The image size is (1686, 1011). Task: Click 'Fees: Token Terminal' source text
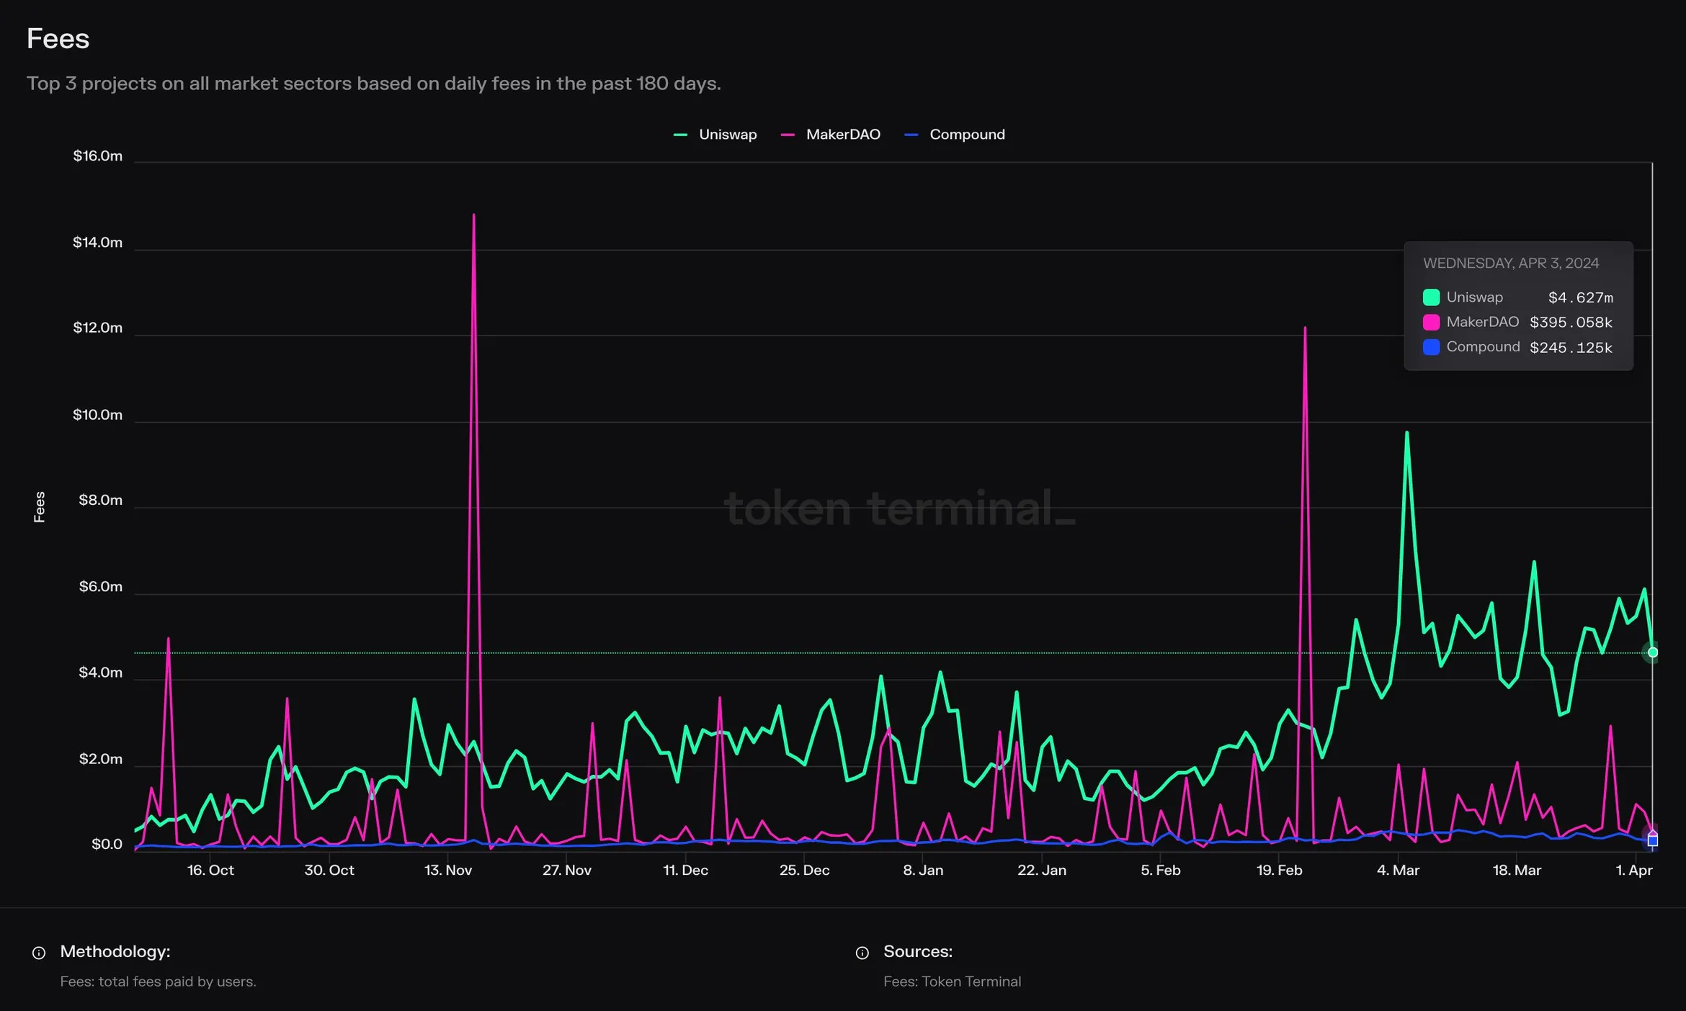coord(952,981)
